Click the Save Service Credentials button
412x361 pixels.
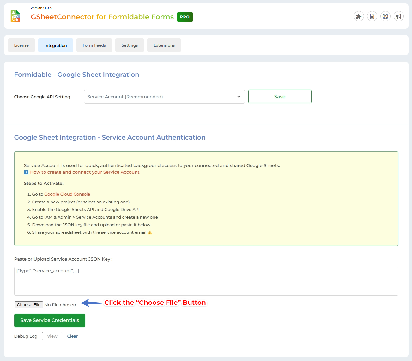(x=50, y=320)
